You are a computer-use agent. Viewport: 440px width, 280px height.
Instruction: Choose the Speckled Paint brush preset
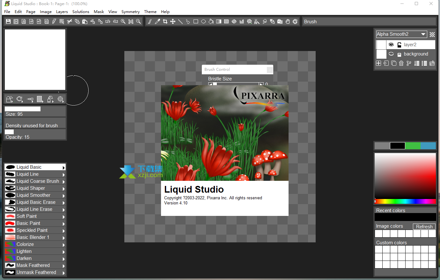click(35, 230)
